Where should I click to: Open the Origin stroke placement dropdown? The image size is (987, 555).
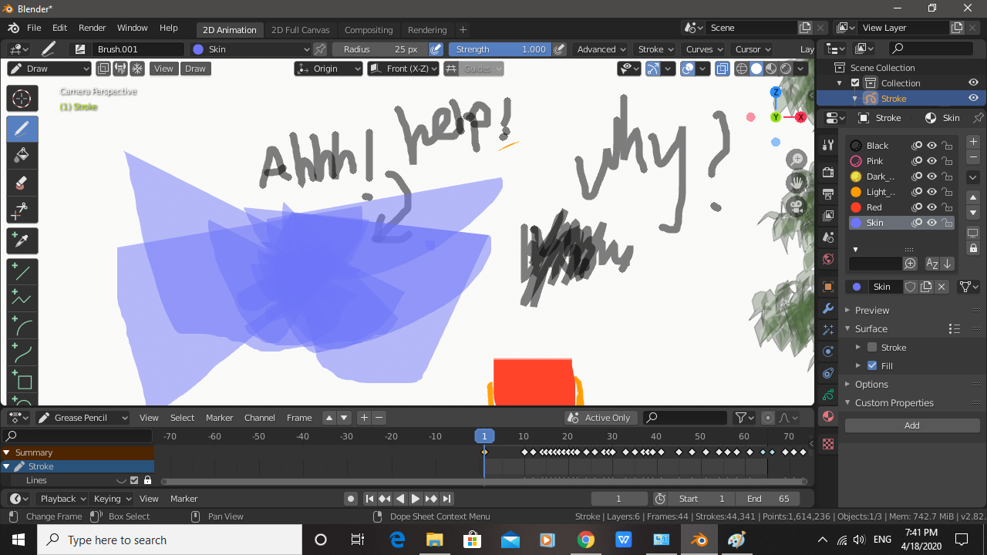tap(328, 69)
